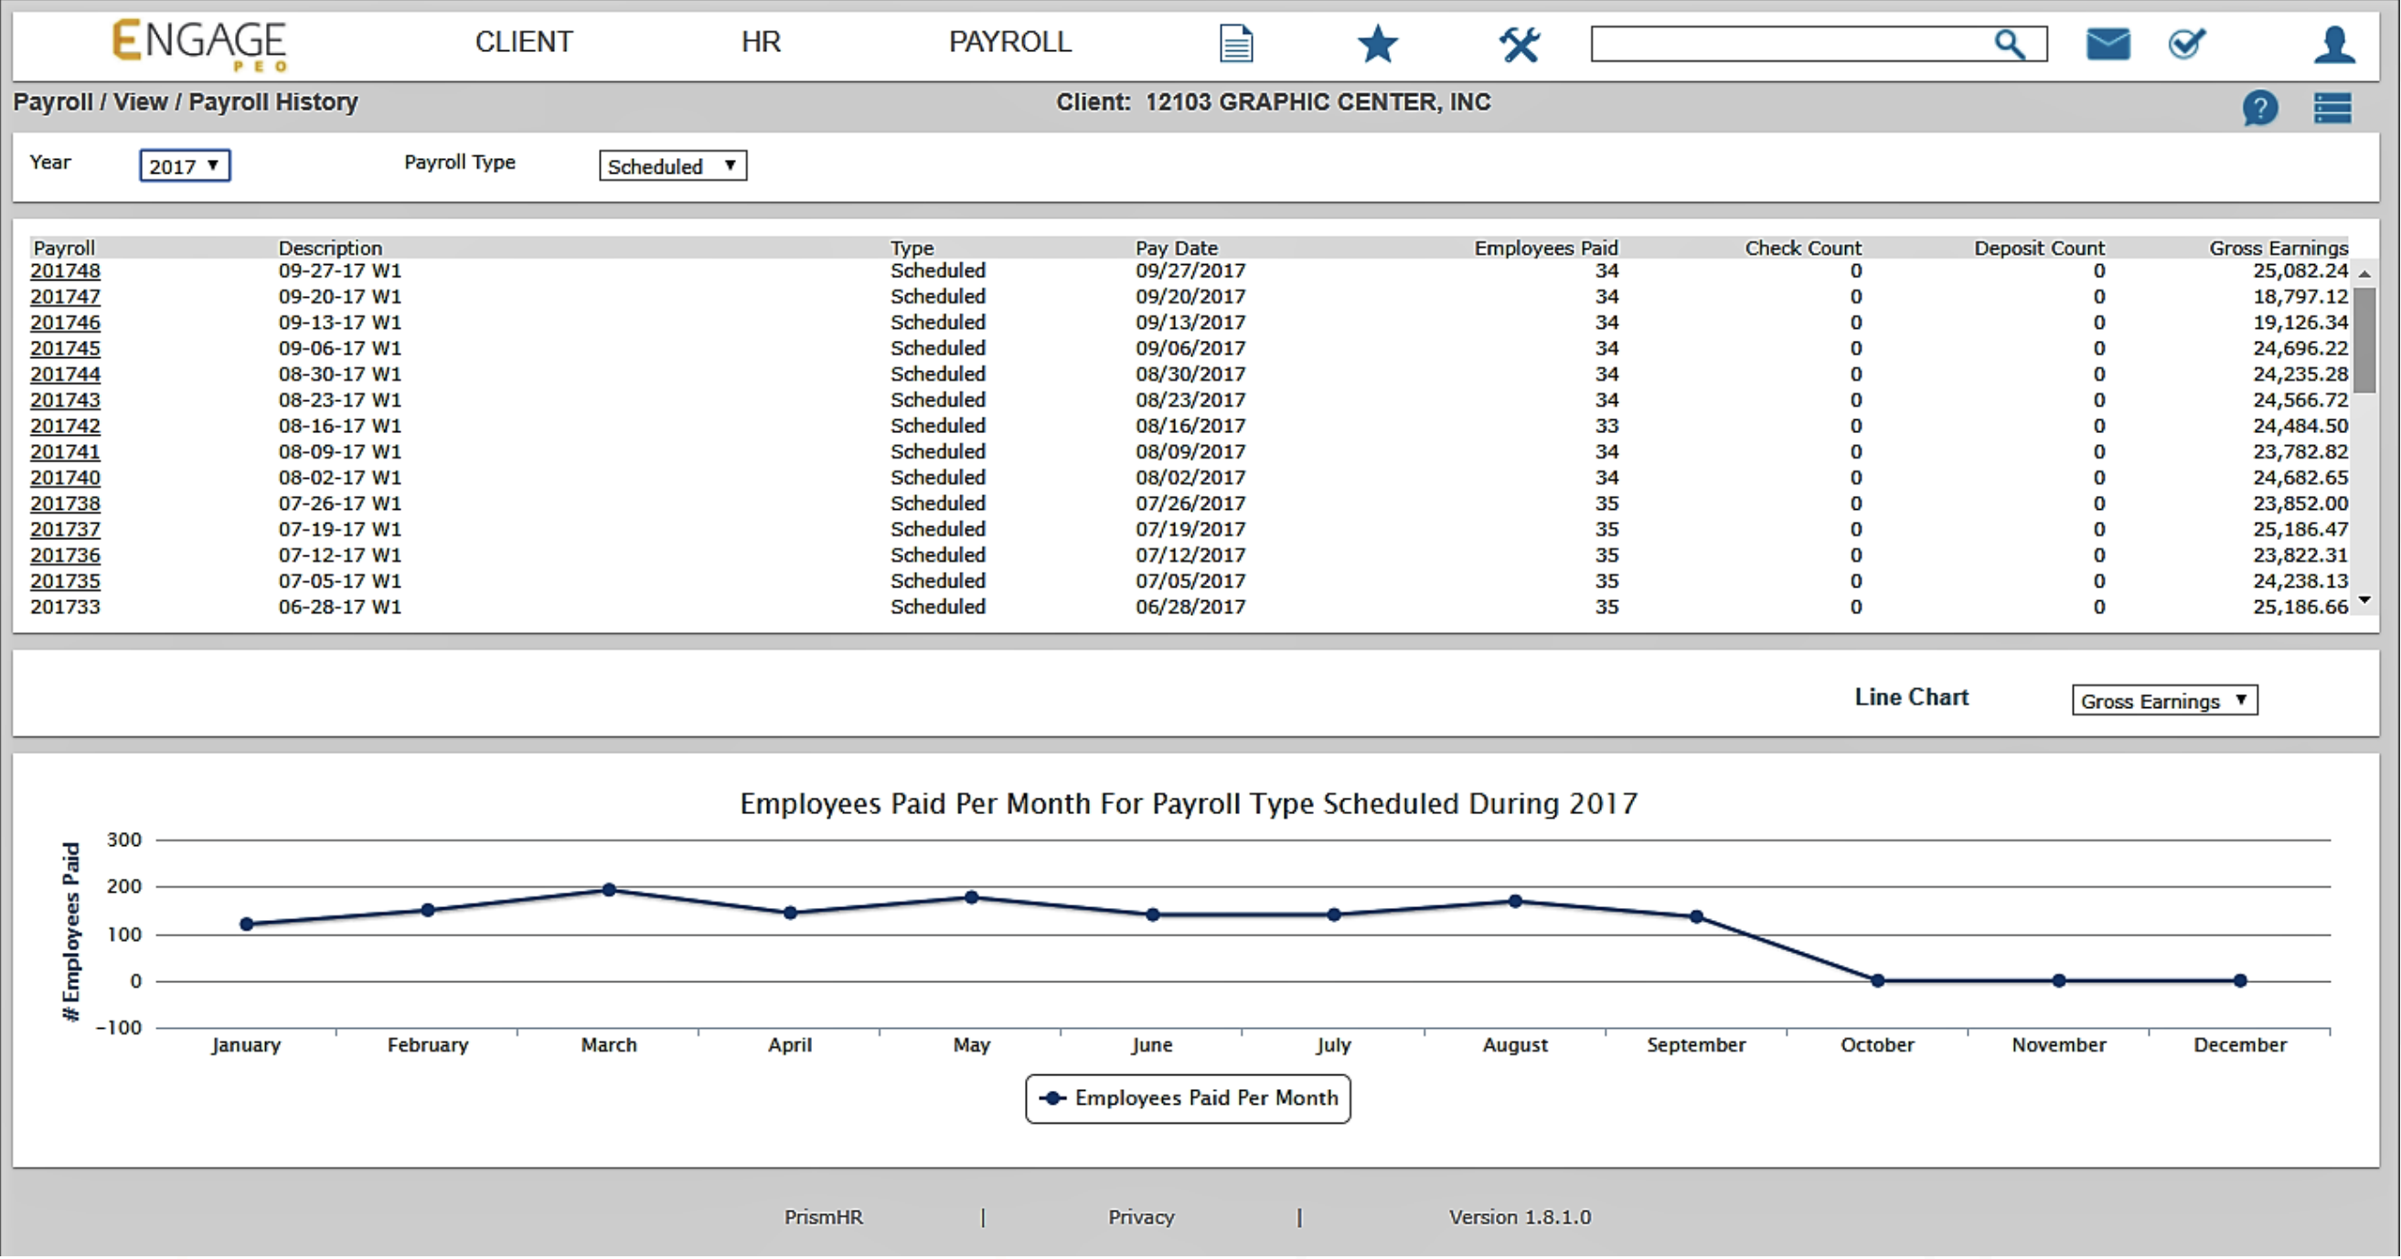The height and width of the screenshot is (1259, 2401).
Task: Open the CLIENT menu
Action: point(524,42)
